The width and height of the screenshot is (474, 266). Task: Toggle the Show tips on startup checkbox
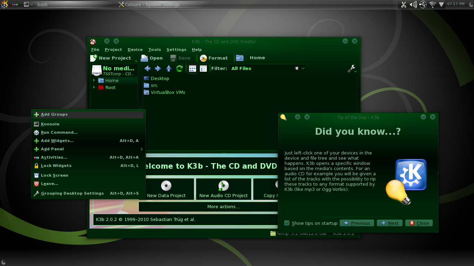287,223
